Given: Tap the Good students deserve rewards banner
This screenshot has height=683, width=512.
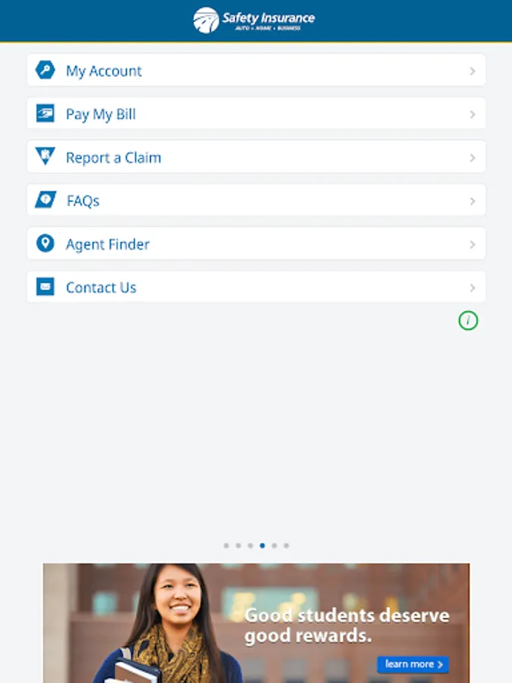Looking at the screenshot, I should click(x=256, y=623).
